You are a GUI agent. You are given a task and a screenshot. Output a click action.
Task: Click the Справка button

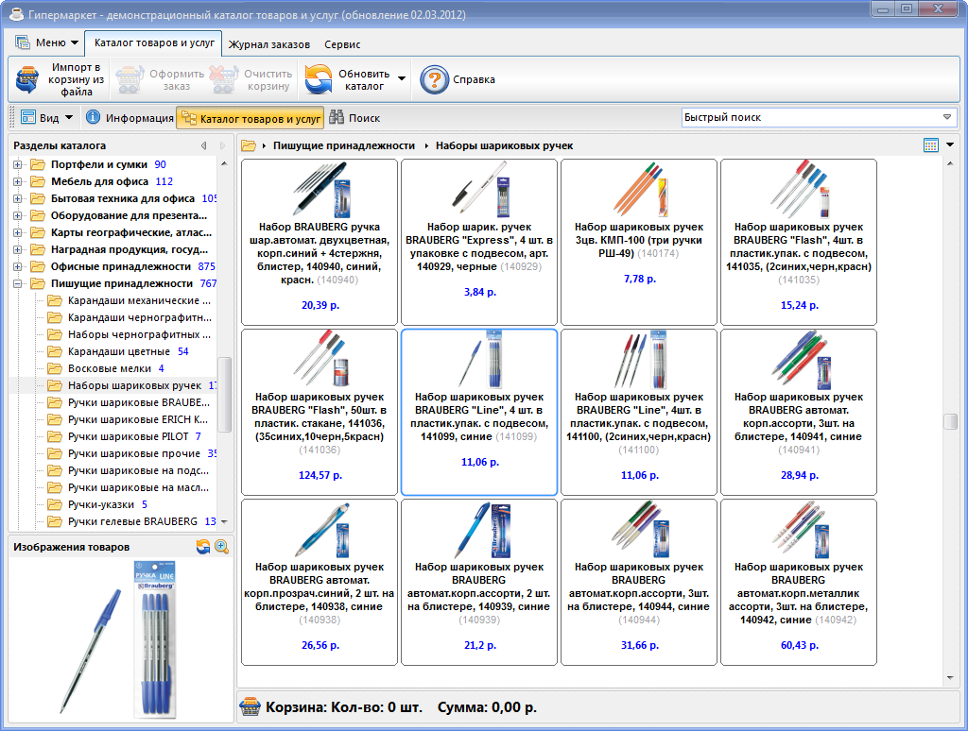click(458, 79)
